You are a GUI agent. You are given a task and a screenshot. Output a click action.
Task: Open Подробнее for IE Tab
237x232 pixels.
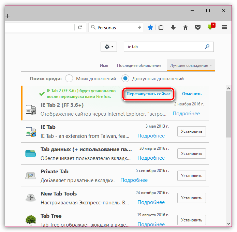(x=151, y=136)
